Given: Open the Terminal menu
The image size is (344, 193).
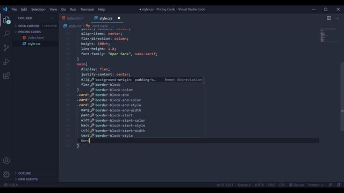Looking at the screenshot, I should tap(87, 9).
